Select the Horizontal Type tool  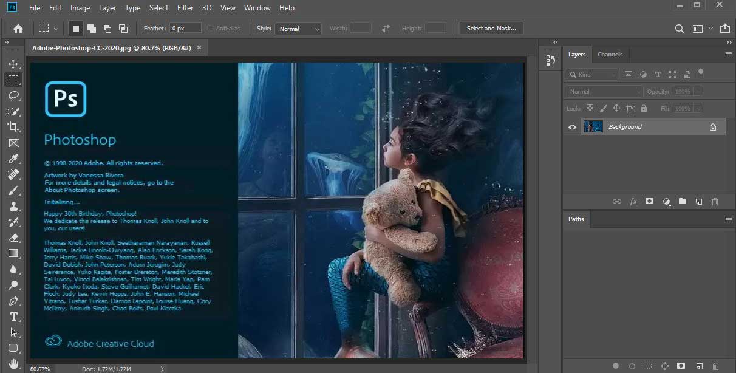pos(13,317)
